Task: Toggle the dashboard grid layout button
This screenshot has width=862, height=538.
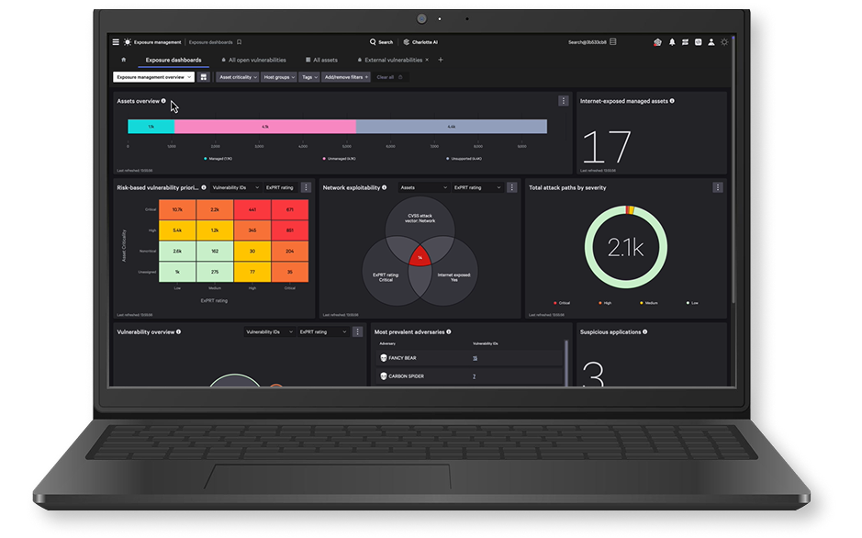Action: pos(204,77)
